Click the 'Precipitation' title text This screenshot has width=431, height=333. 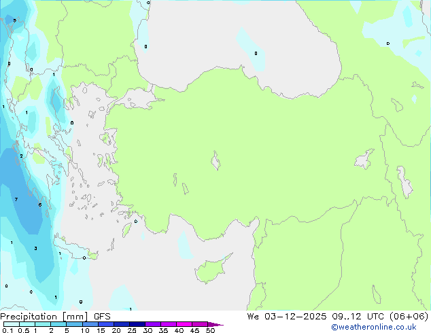29,317
